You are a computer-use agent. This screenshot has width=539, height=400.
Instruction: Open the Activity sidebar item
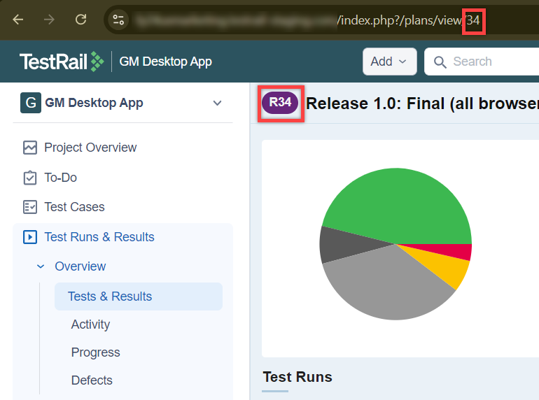point(90,324)
